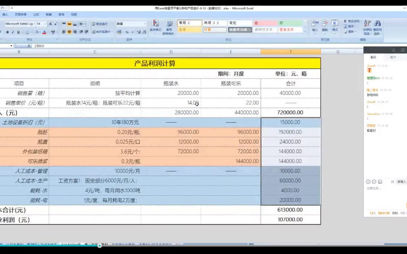Increase decimal places
407x254 pixels.
138,32
